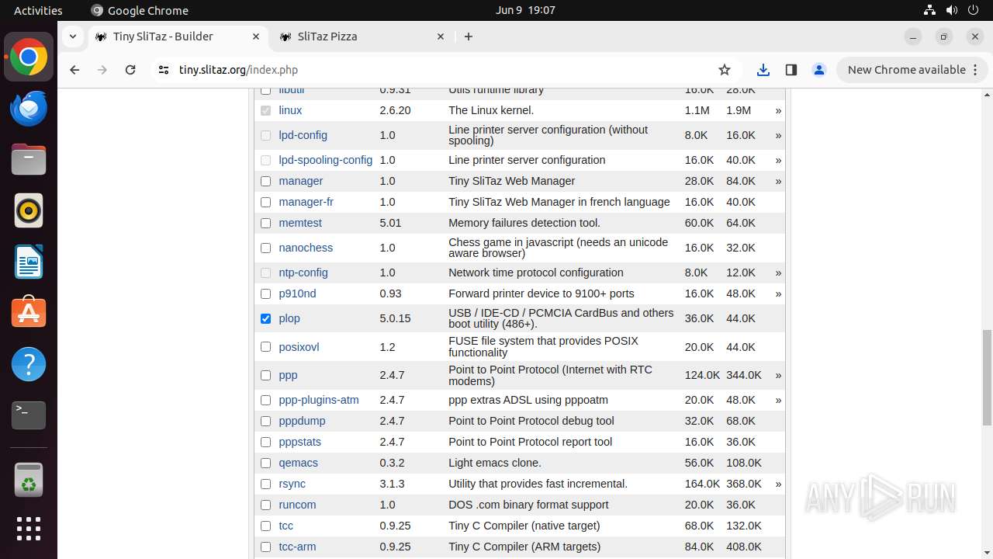Expand the ppp-plugins-atm row » arrow
This screenshot has height=559, width=993.
click(778, 400)
